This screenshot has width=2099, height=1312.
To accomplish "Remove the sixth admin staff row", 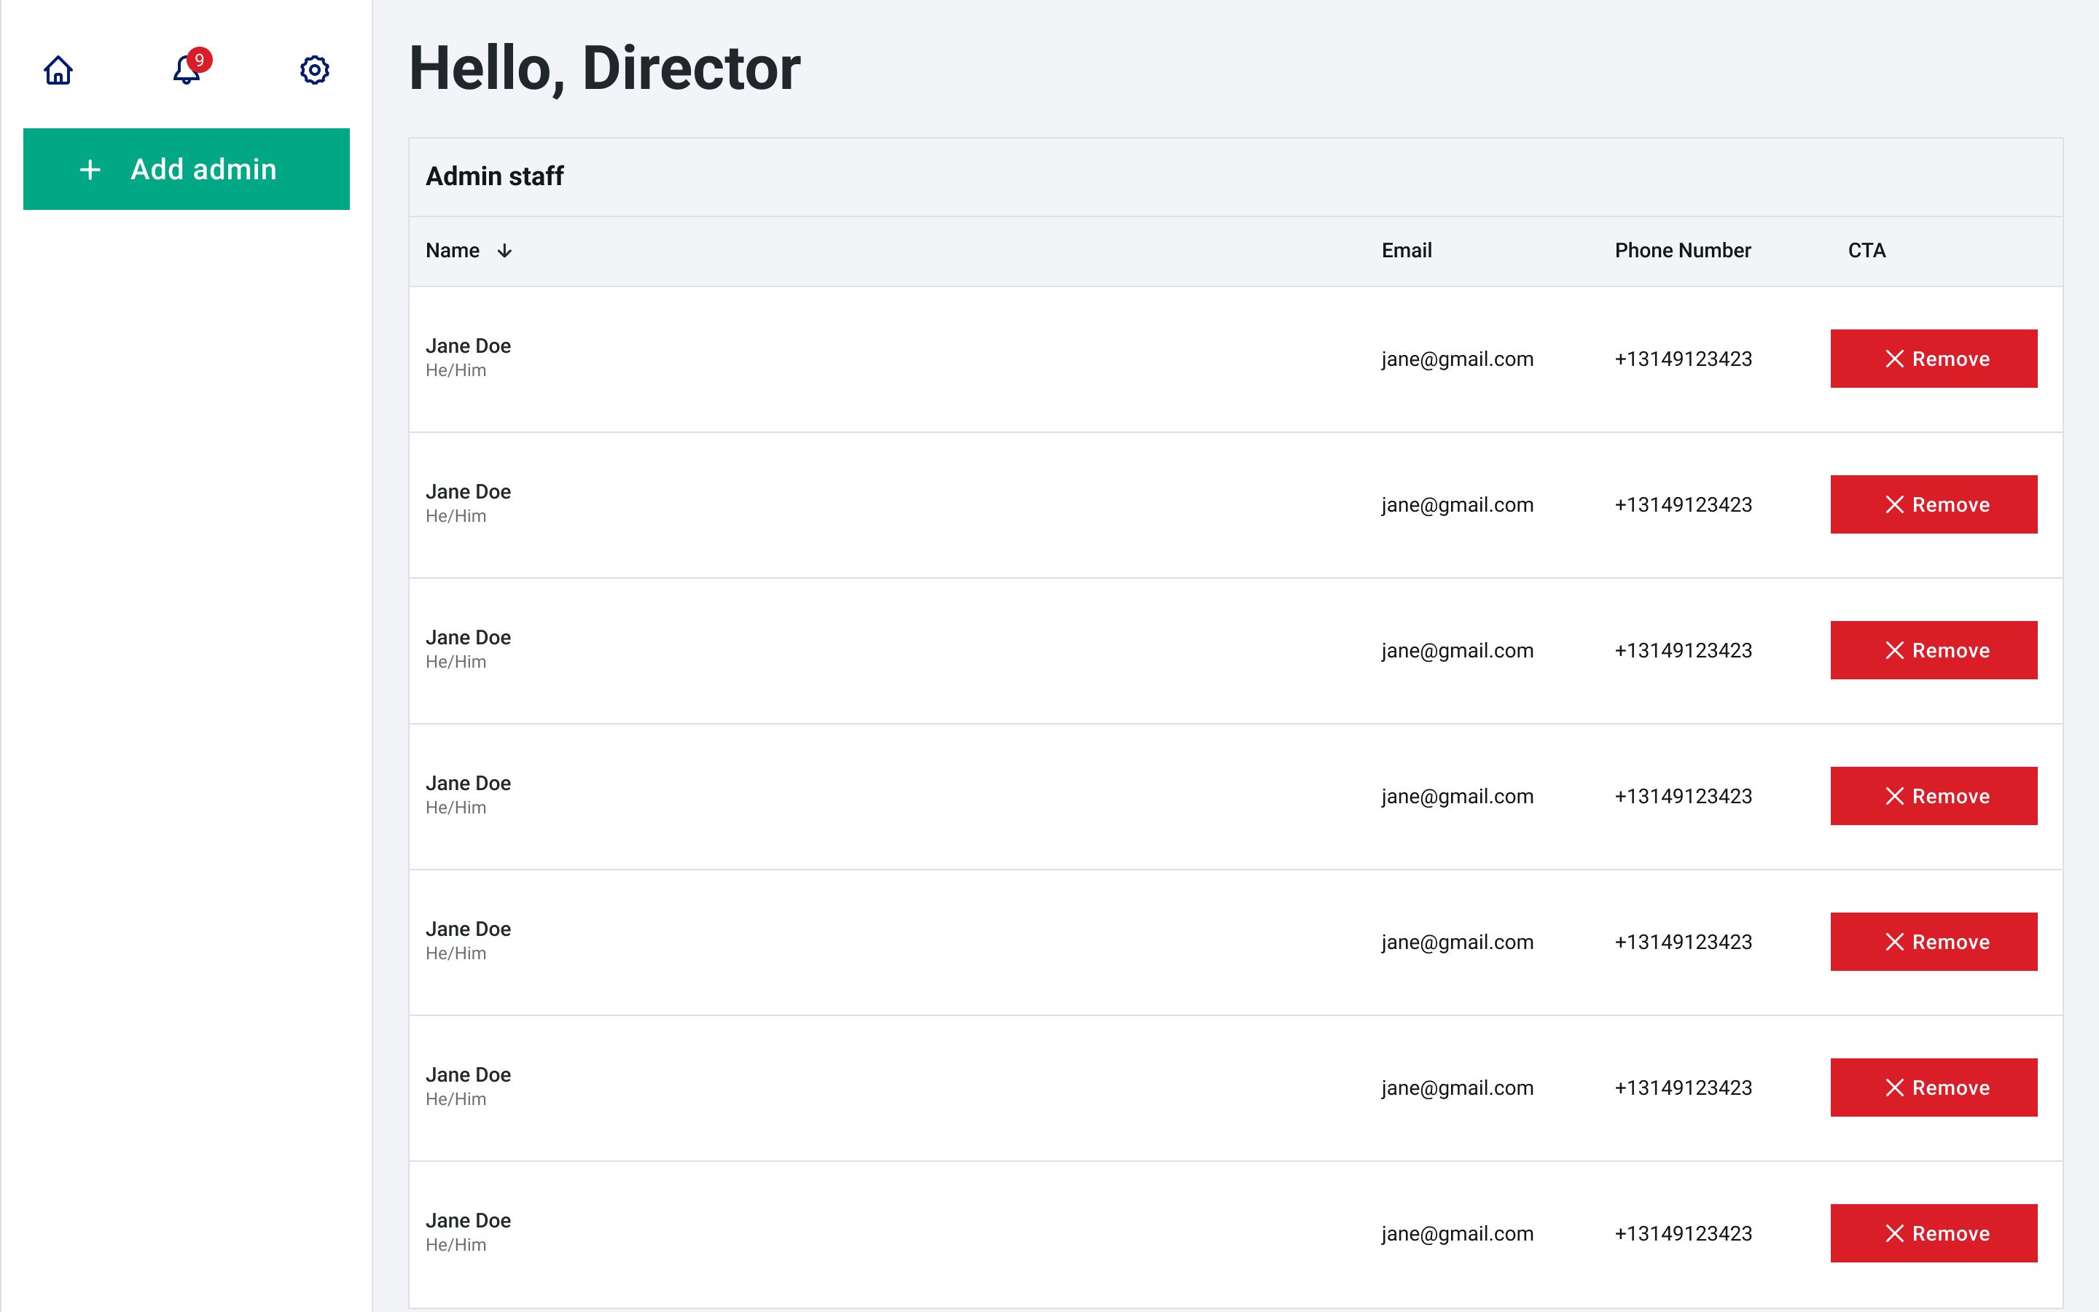I will click(1934, 1088).
